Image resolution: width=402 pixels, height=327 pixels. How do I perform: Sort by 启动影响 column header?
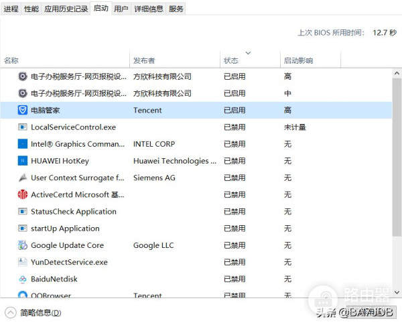click(x=310, y=60)
